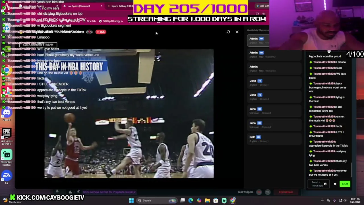Launch Microsoft Edge from taskbar
The width and height of the screenshot is (364, 205).
[191, 200]
